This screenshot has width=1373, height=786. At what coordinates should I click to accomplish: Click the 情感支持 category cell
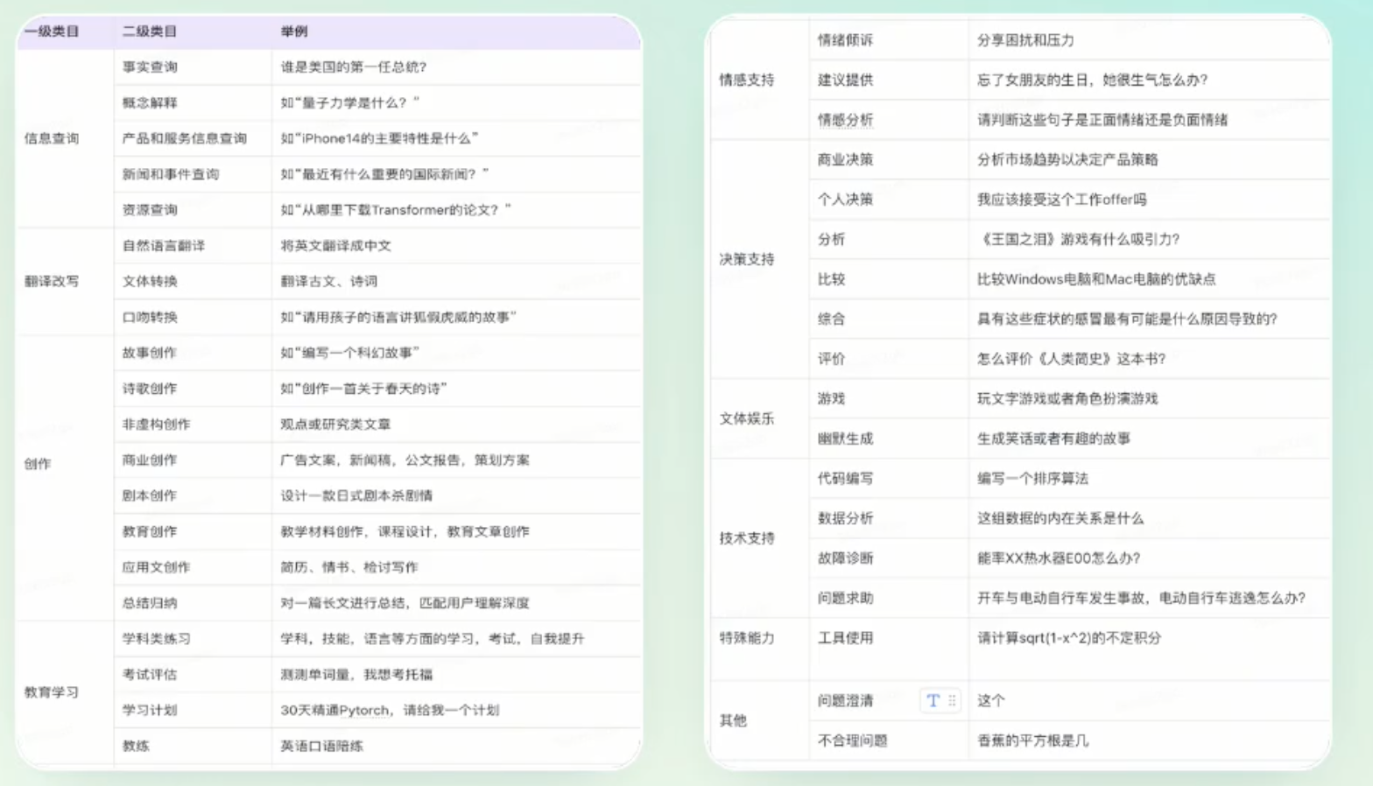pos(747,80)
